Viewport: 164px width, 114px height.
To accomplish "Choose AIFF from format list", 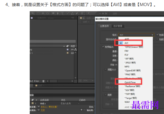I will [127, 39].
